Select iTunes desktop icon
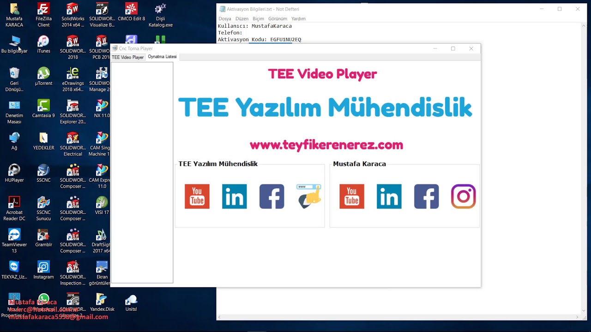The width and height of the screenshot is (591, 332). click(x=43, y=45)
